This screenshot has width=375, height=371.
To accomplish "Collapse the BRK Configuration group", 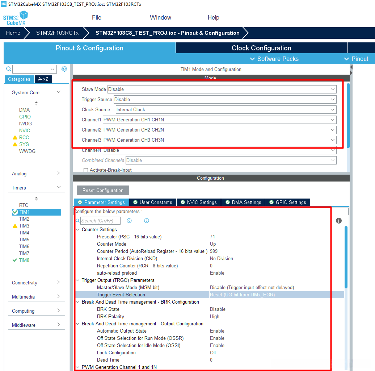I will 78,302.
